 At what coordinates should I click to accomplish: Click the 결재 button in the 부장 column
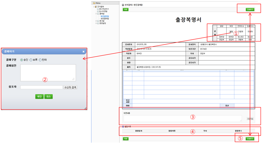point(231,32)
